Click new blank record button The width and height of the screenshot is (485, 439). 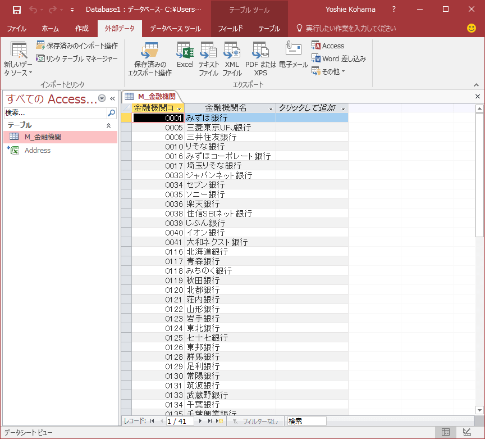pyautogui.click(x=219, y=420)
